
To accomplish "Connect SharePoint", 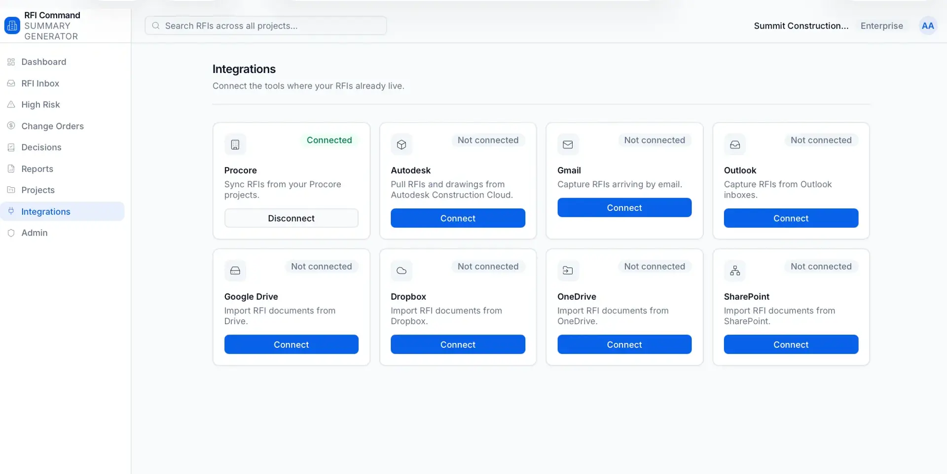I will pyautogui.click(x=791, y=344).
